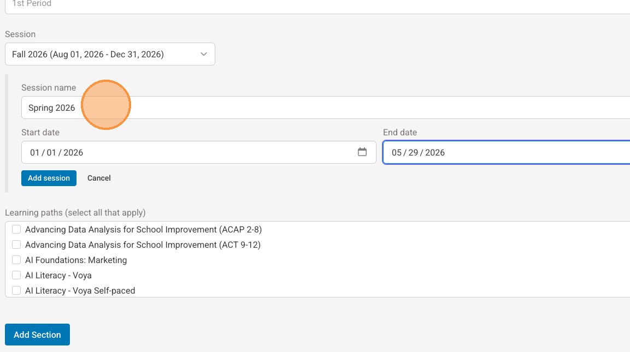Check the AI Literacy - Voya Self-paced checkbox
Image resolution: width=630 pixels, height=352 pixels.
pyautogui.click(x=16, y=291)
